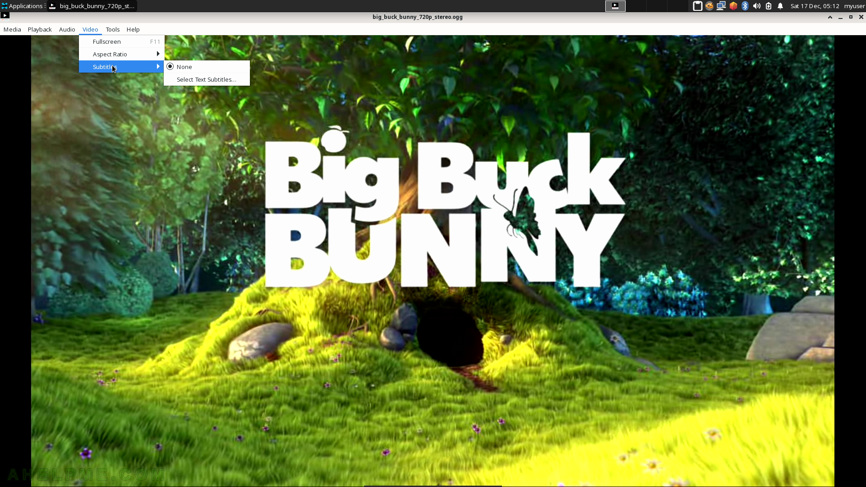The width and height of the screenshot is (866, 487).
Task: Expand the Subtitles submenu entry
Action: [x=121, y=67]
